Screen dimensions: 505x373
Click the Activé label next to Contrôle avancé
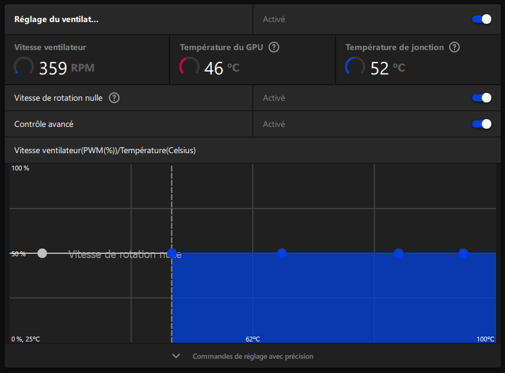tap(273, 124)
